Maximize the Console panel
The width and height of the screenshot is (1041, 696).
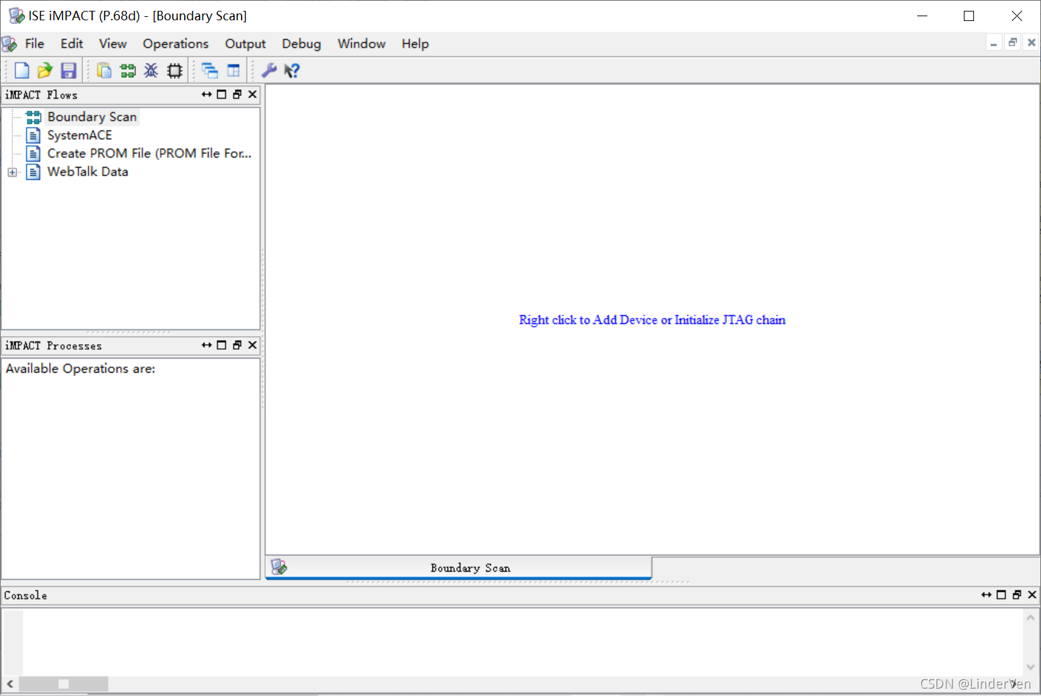coord(1001,595)
